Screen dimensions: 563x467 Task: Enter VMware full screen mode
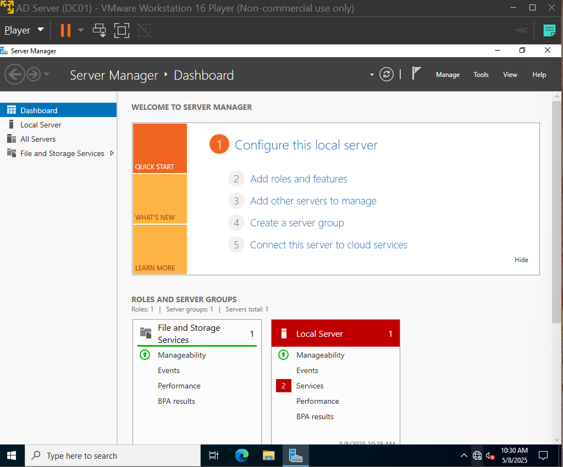pyautogui.click(x=122, y=30)
